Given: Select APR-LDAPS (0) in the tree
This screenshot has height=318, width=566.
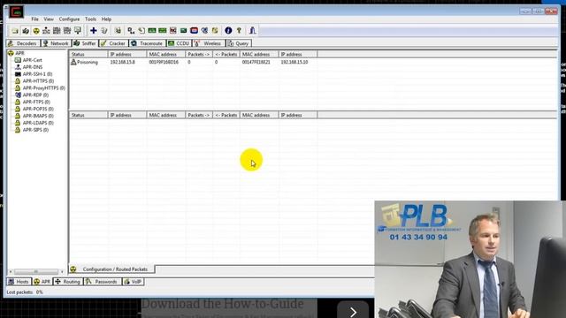Looking at the screenshot, I should pos(38,123).
